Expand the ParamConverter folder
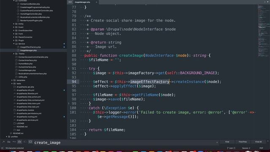 (x=14, y=37)
